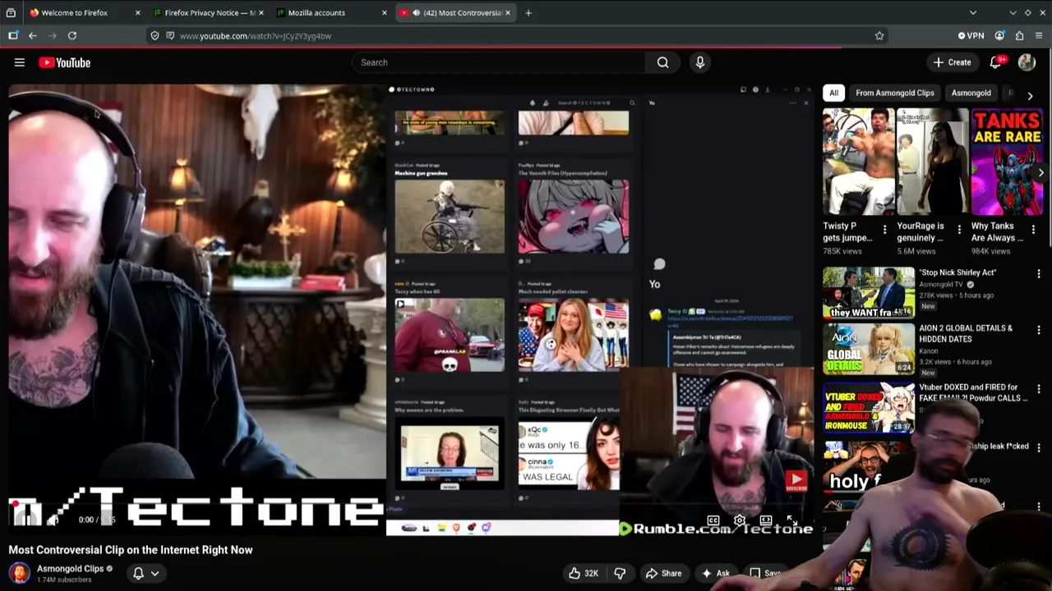The height and width of the screenshot is (591, 1052).
Task: Switch to theater mode
Action: pyautogui.click(x=766, y=520)
